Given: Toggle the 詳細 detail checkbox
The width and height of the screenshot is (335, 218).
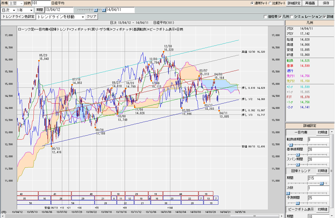Looking at the screenshot, I should (x=324, y=17).
